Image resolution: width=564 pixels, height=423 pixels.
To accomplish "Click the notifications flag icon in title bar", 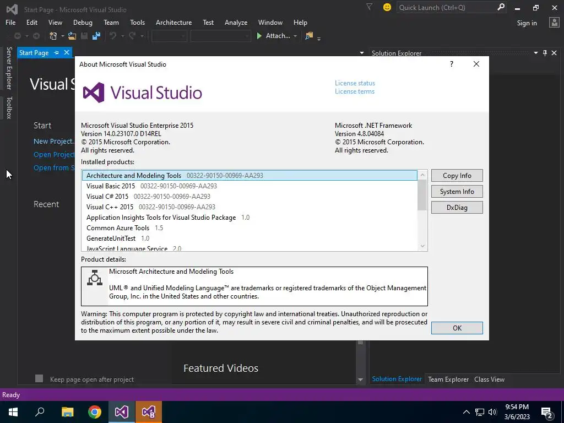I will pyautogui.click(x=369, y=7).
